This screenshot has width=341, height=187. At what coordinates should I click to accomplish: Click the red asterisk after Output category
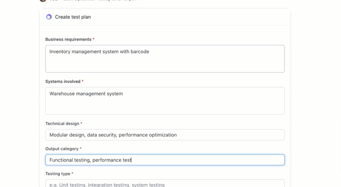81,148
